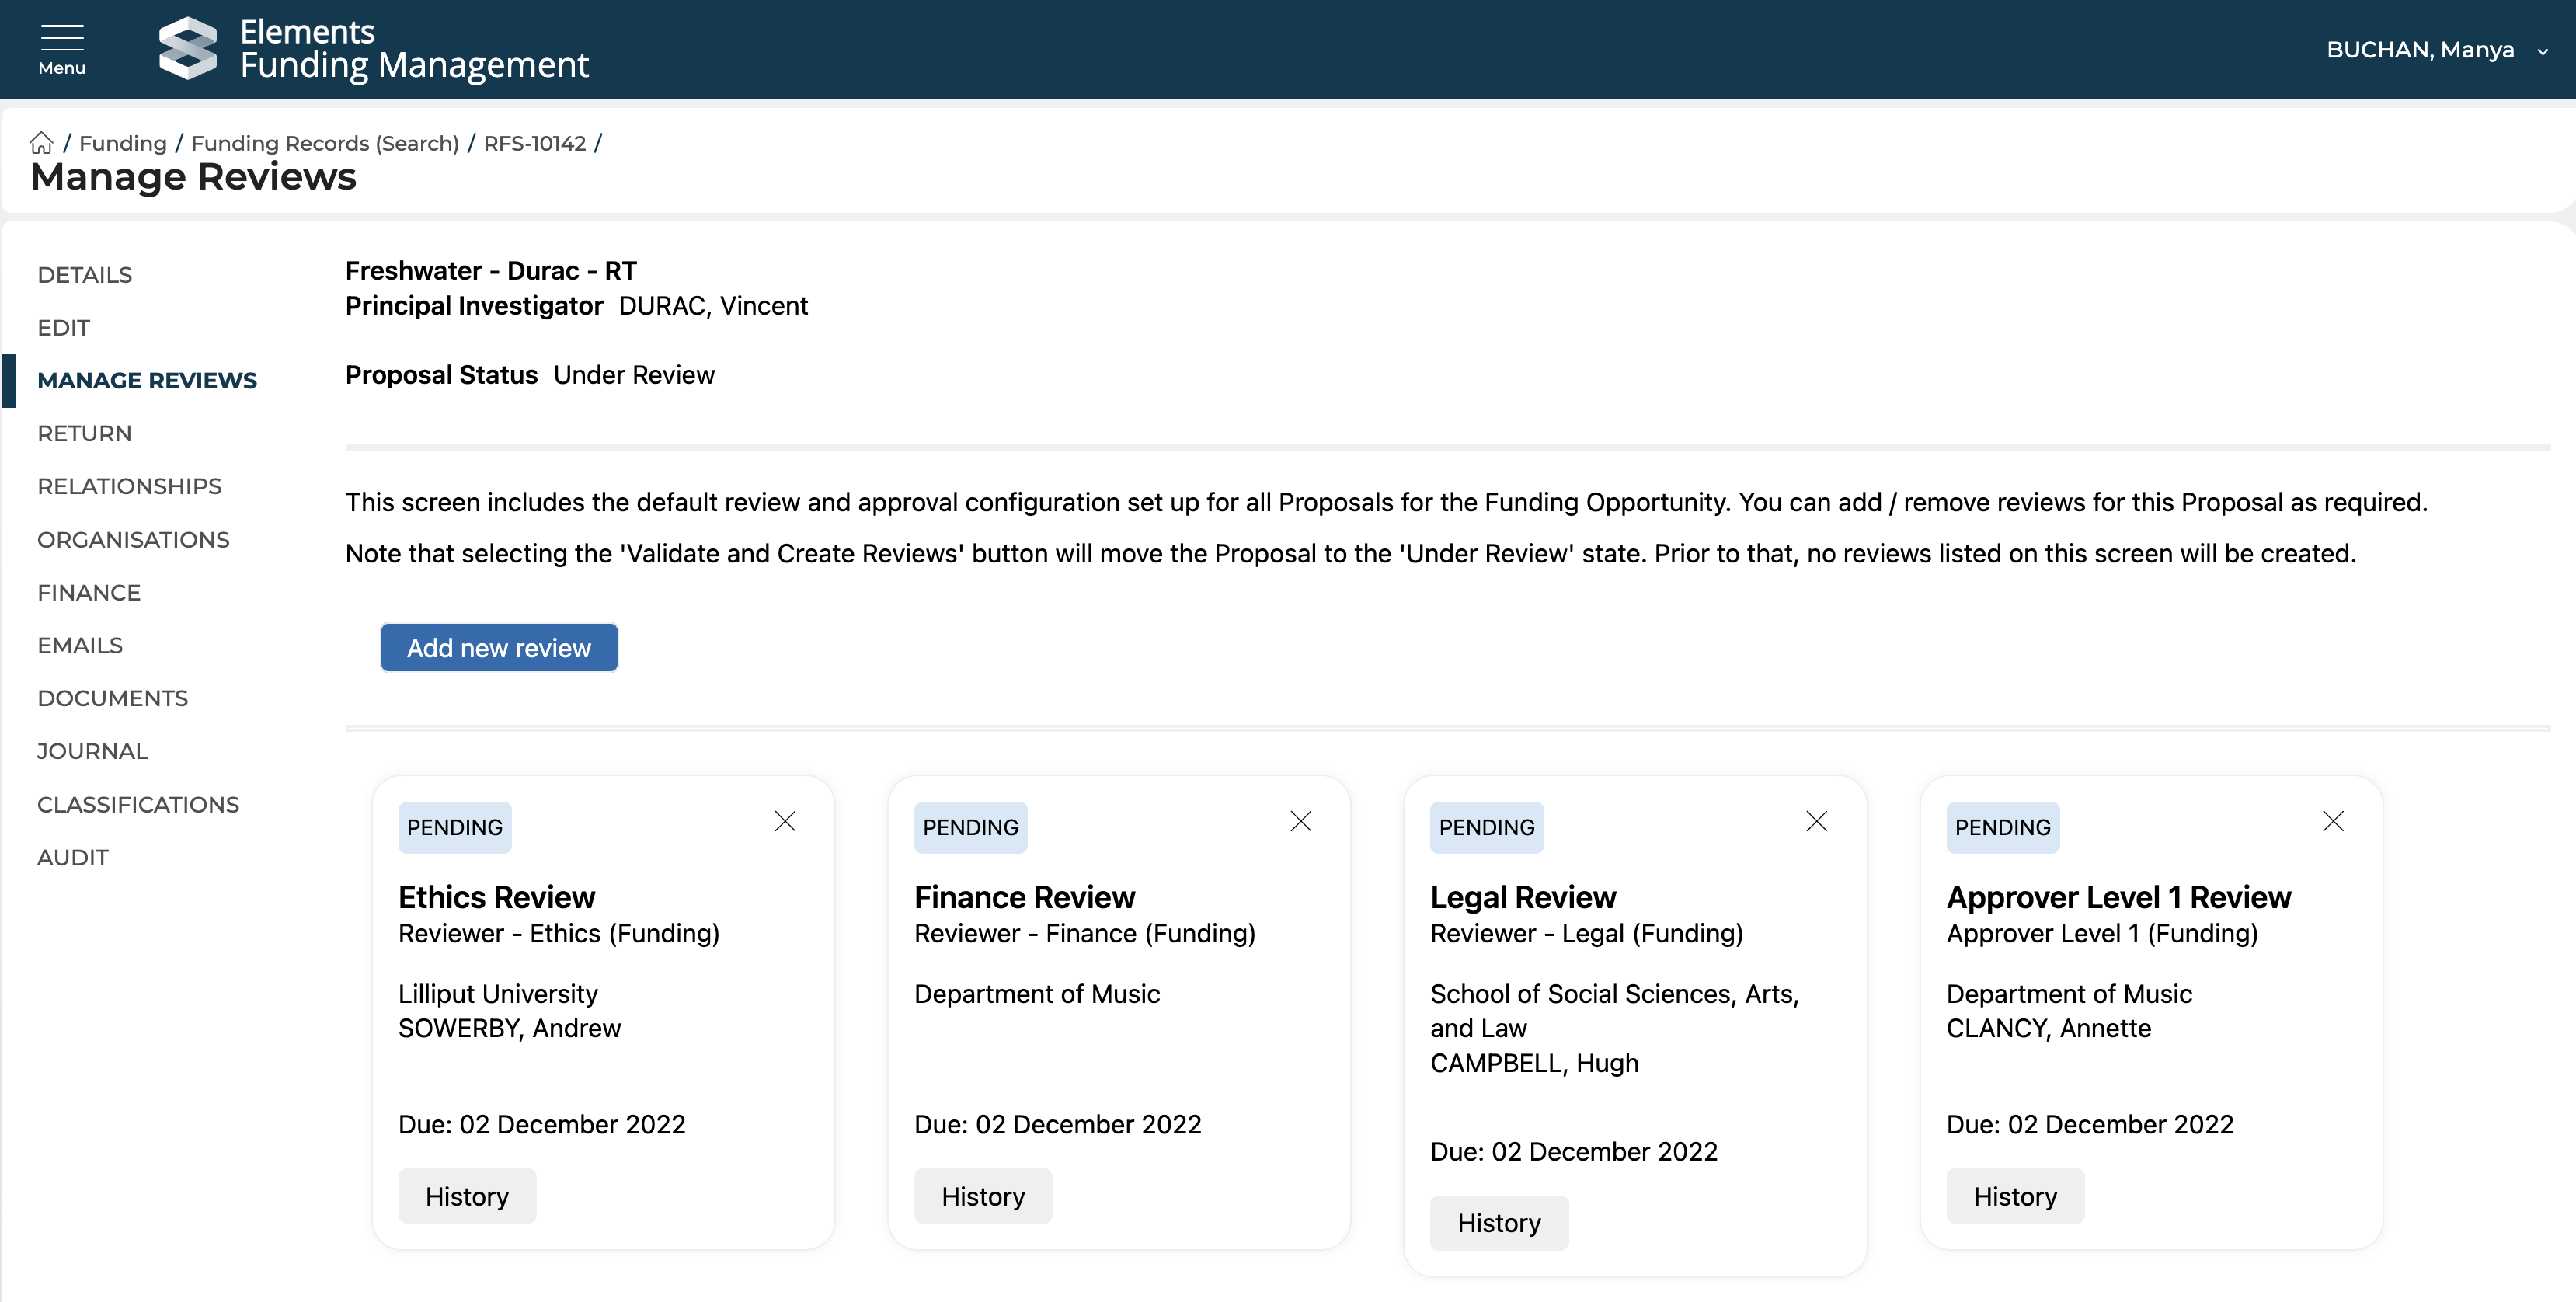
Task: Click the Add new review button
Action: click(x=498, y=648)
